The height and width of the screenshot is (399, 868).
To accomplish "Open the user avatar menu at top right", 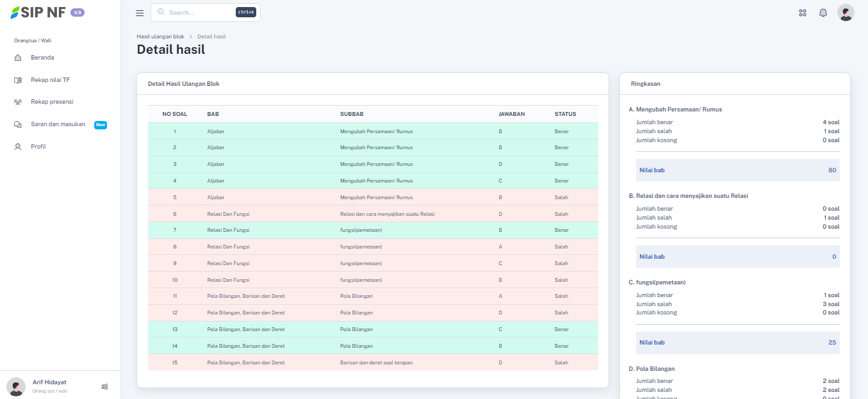I will pos(846,13).
